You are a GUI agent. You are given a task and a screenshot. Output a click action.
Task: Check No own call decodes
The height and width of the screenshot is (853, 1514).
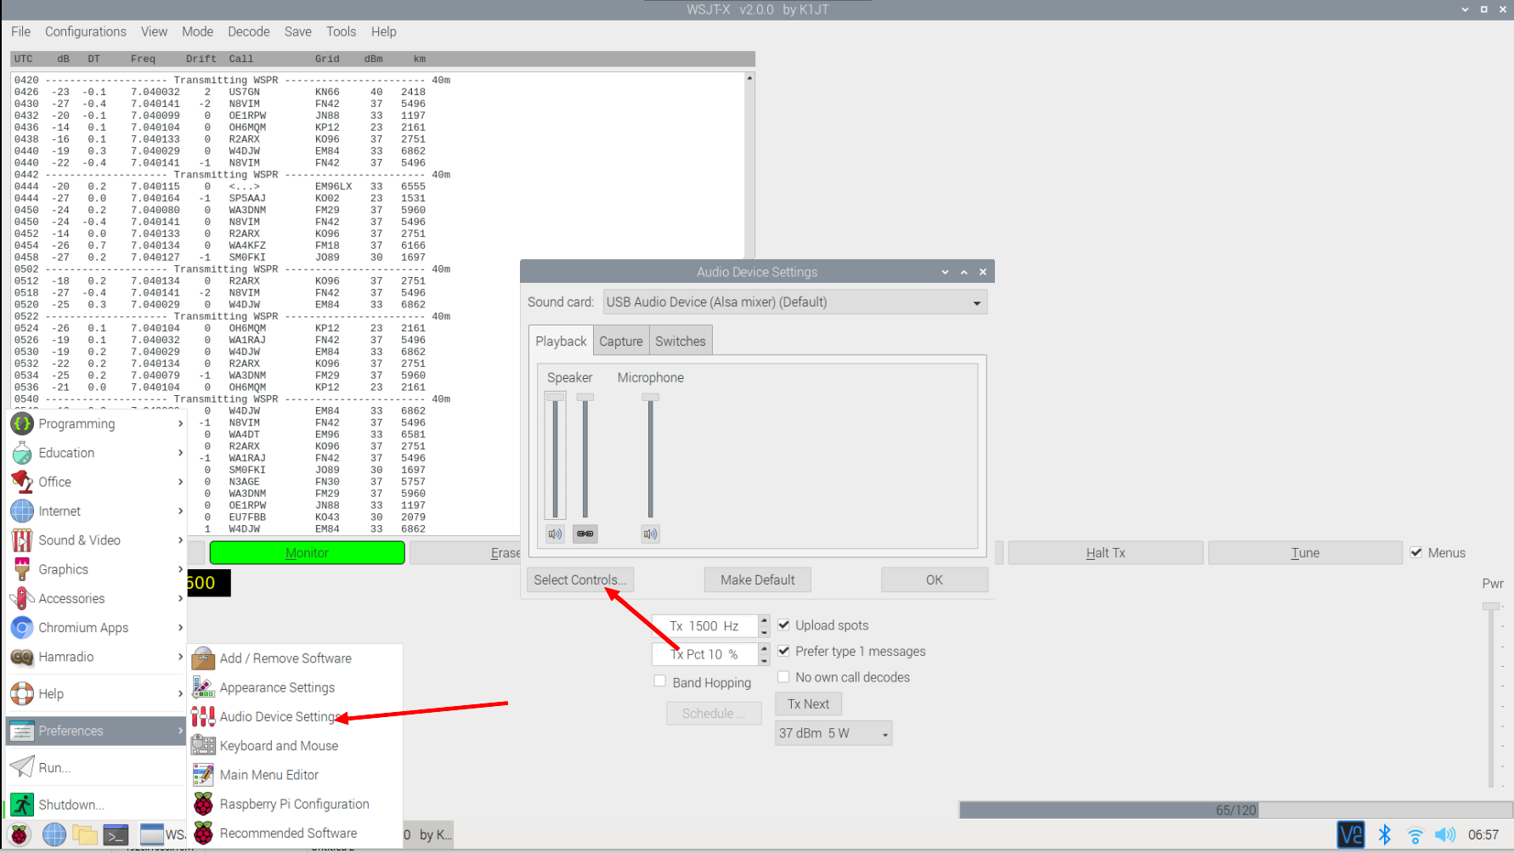[784, 677]
